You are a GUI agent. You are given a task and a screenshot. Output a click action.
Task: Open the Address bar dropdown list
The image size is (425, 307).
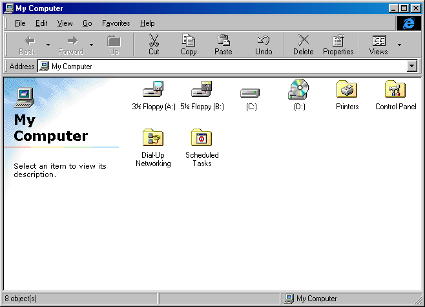(x=411, y=66)
